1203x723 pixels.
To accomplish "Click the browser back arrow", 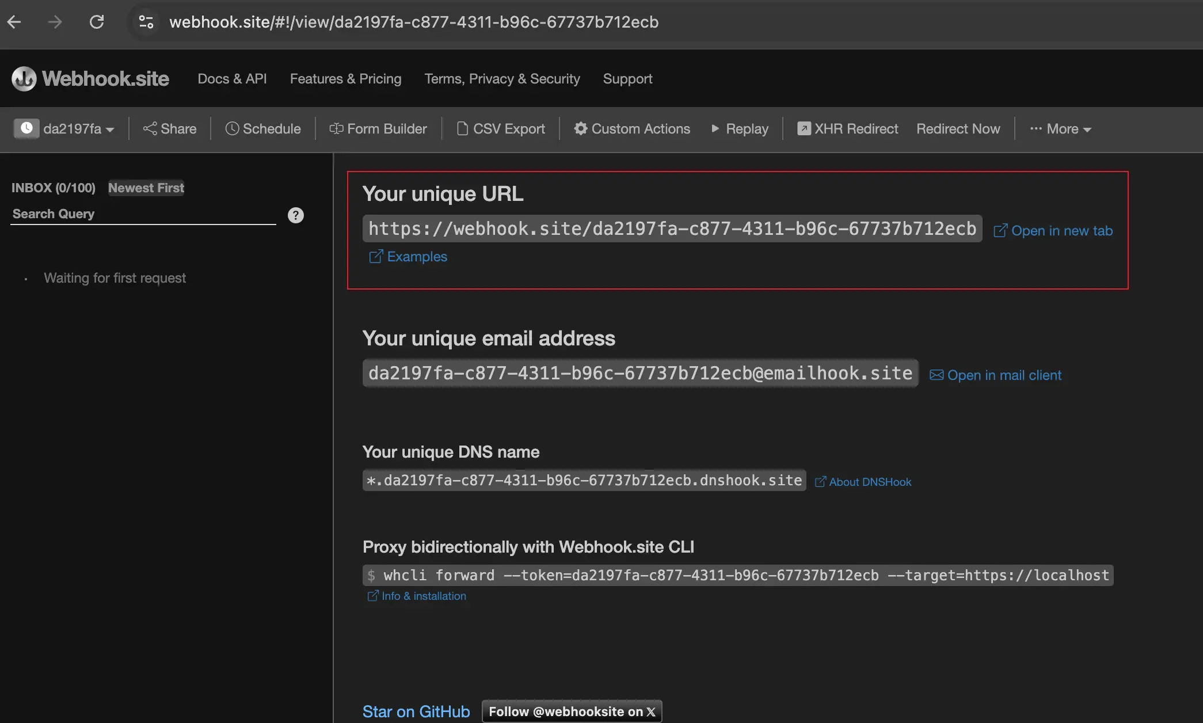I will tap(14, 22).
